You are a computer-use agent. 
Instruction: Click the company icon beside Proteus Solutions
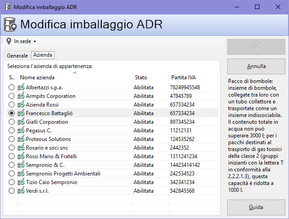[21, 139]
